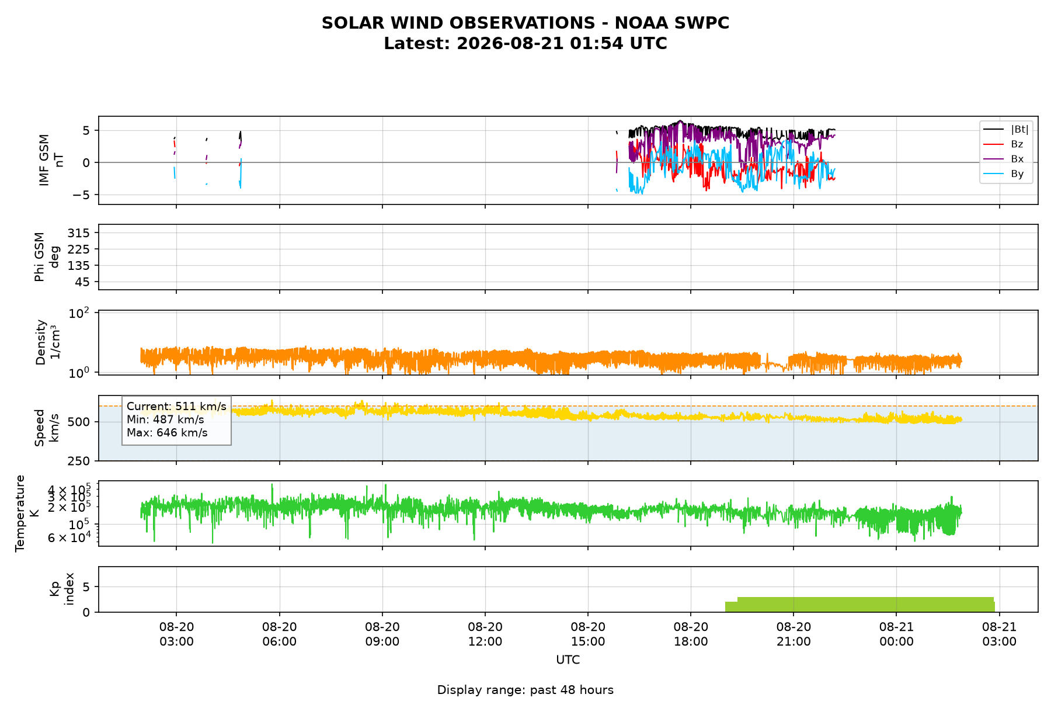Click the red Bz legend line swatch
The image size is (1051, 701).
994,144
